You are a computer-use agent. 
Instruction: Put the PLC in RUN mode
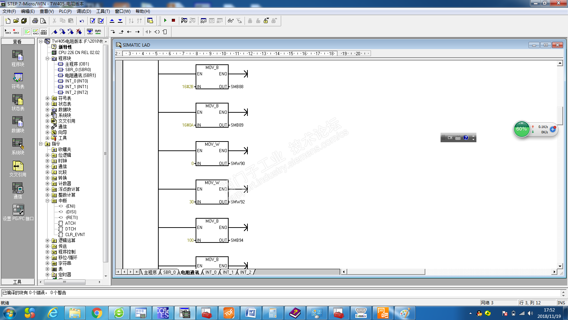point(165,21)
